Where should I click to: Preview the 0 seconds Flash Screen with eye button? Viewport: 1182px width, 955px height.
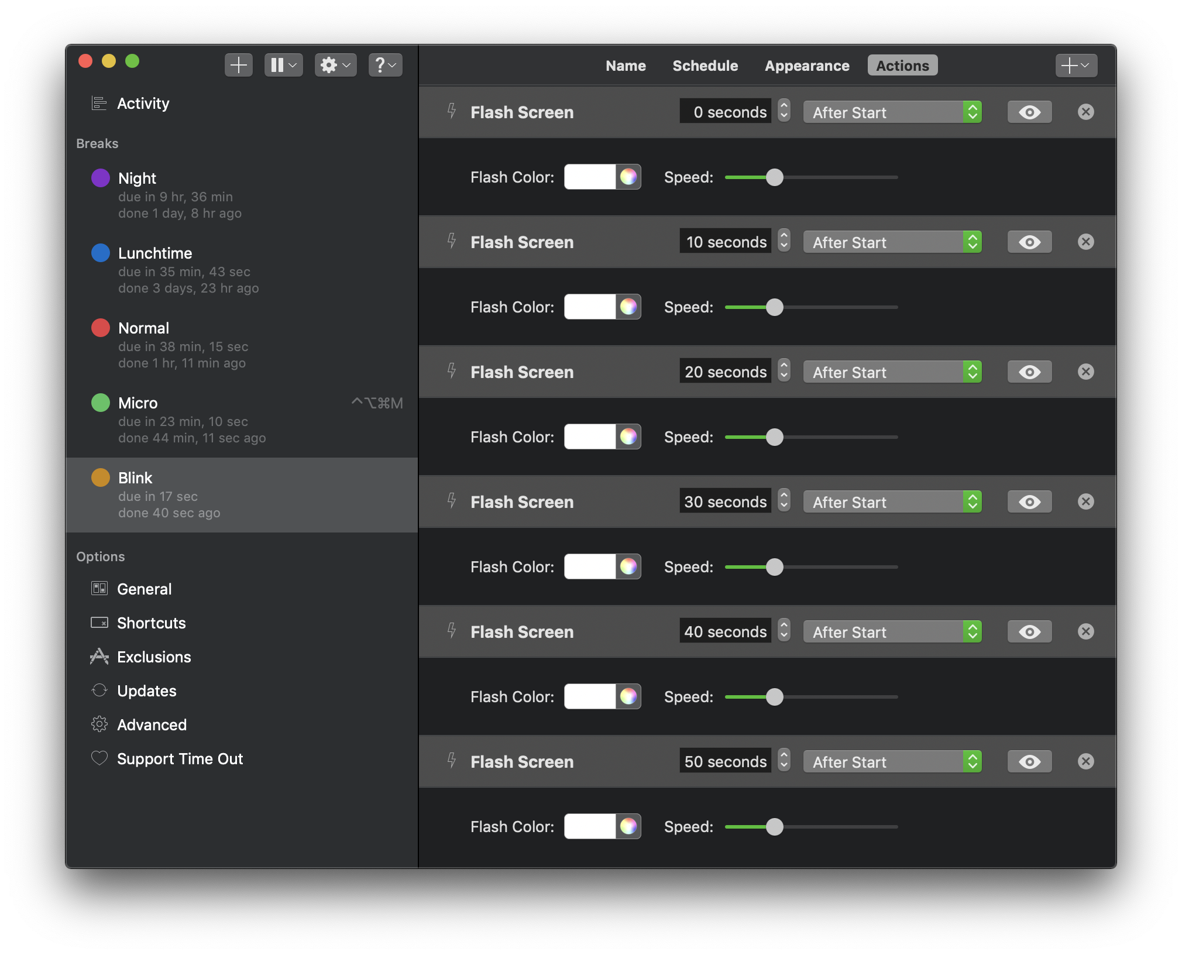[1029, 112]
